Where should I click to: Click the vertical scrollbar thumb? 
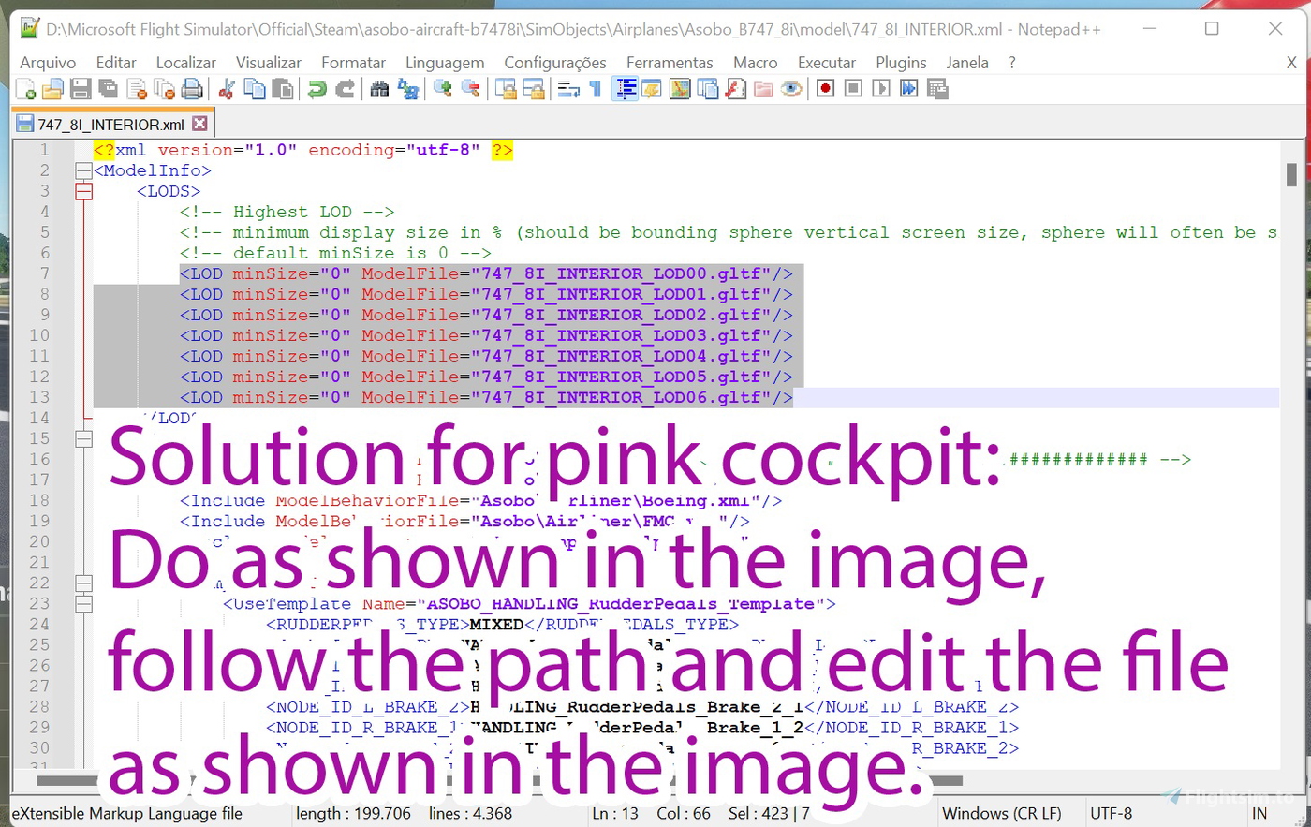(x=1291, y=174)
